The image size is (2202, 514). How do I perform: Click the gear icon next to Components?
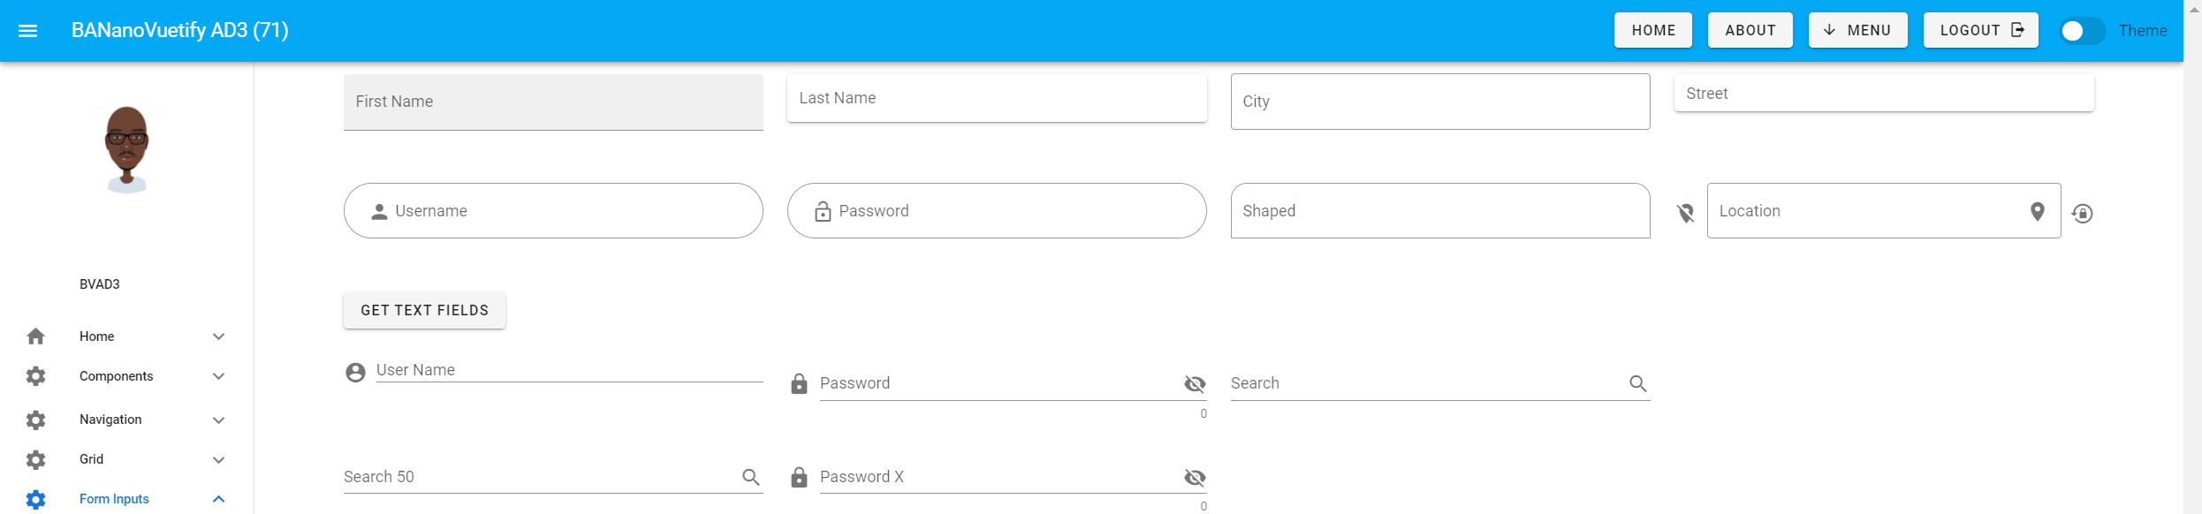point(35,376)
